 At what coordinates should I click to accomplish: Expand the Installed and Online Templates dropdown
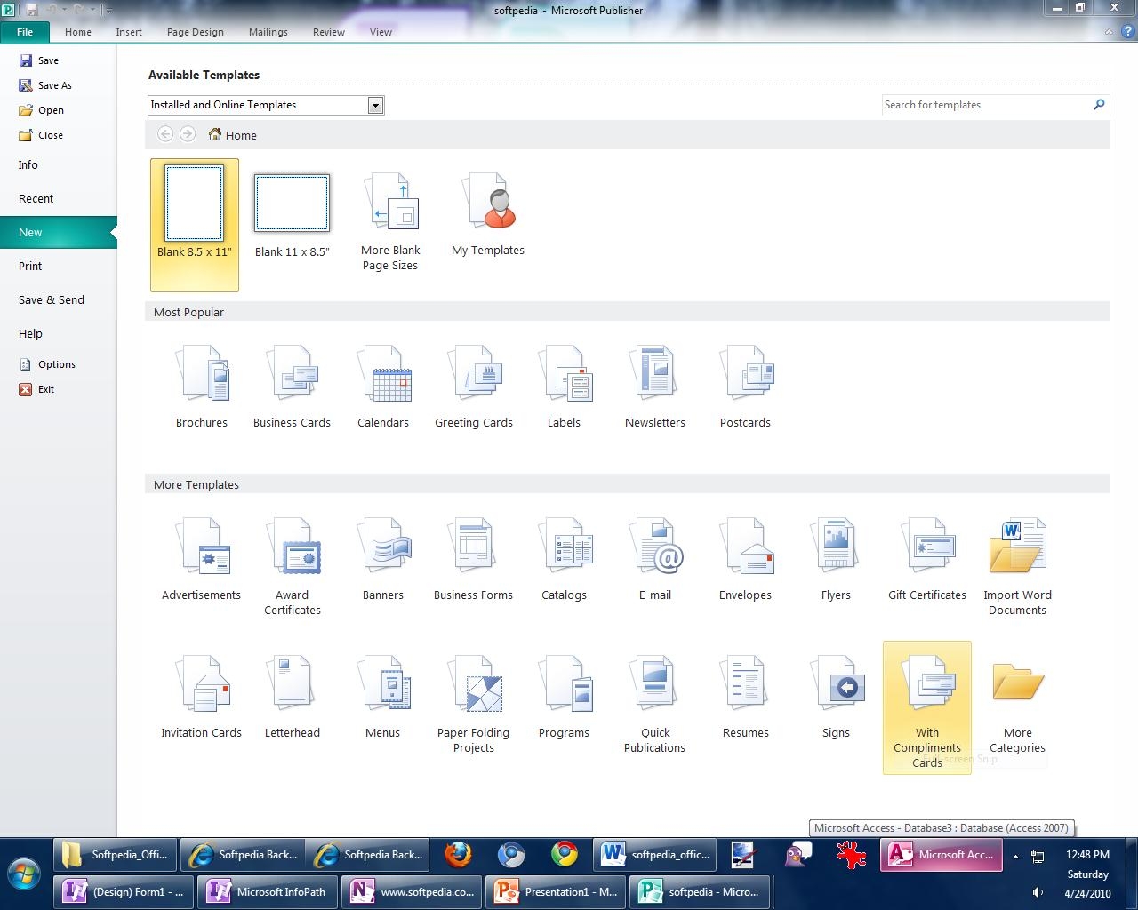click(375, 106)
